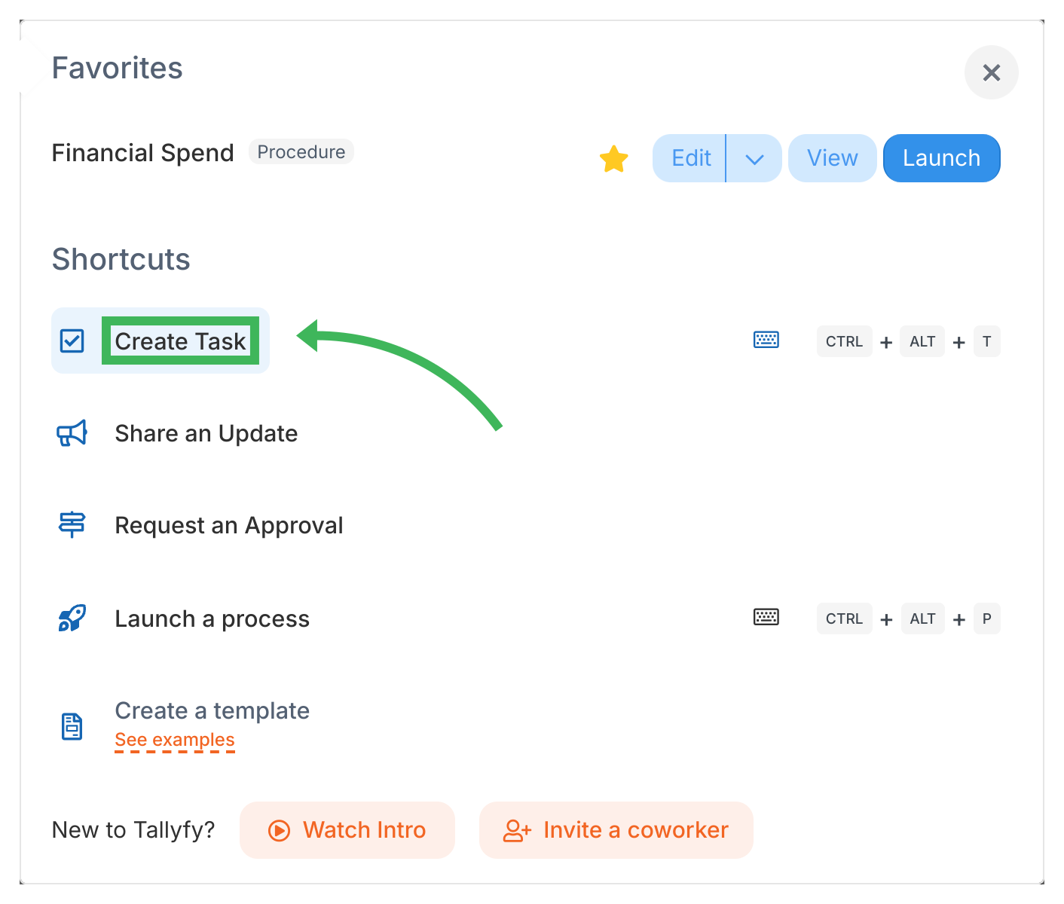Open the keyboard icon beside Create Task shortcut

coord(766,341)
